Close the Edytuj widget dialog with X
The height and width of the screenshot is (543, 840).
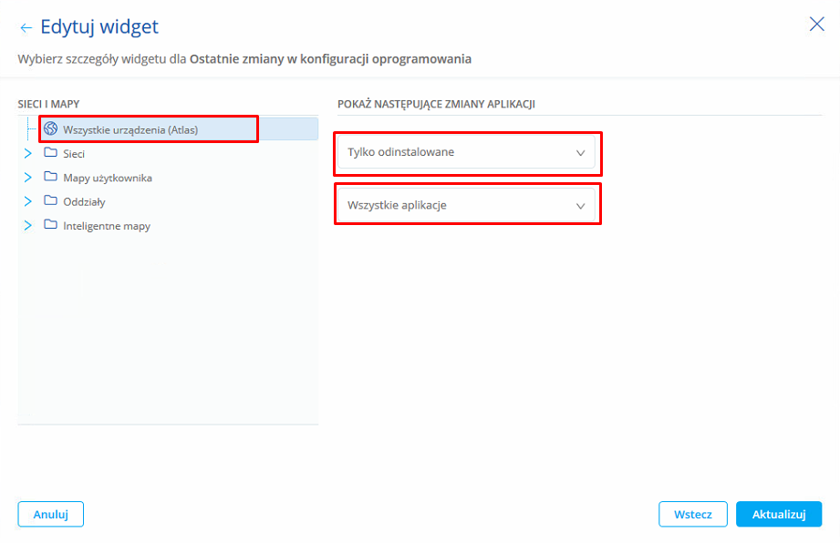(816, 25)
